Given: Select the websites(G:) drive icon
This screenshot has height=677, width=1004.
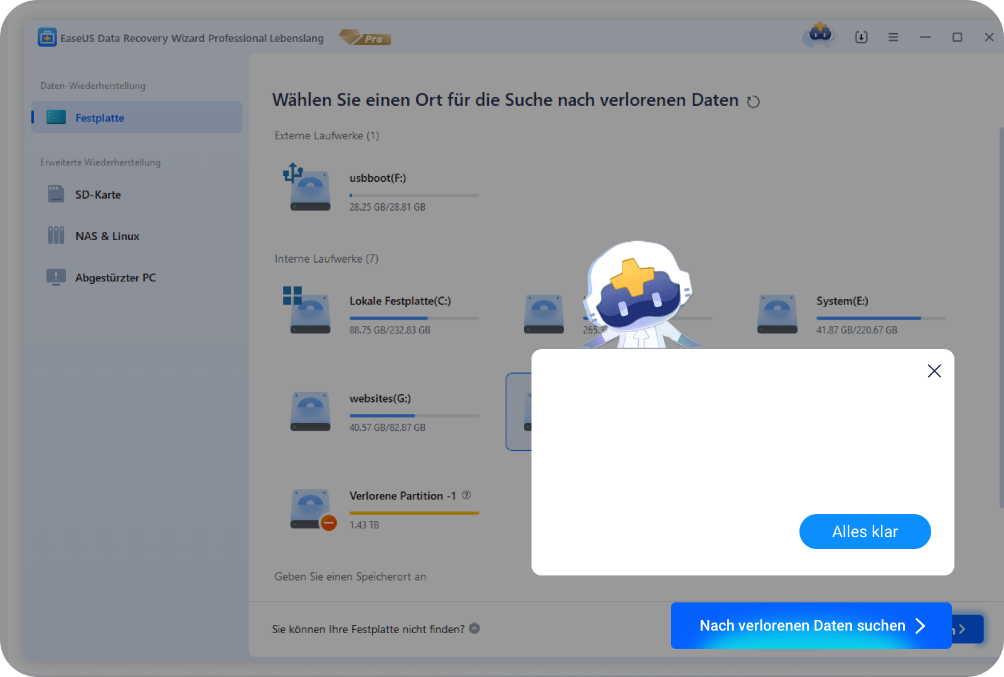Looking at the screenshot, I should click(310, 411).
